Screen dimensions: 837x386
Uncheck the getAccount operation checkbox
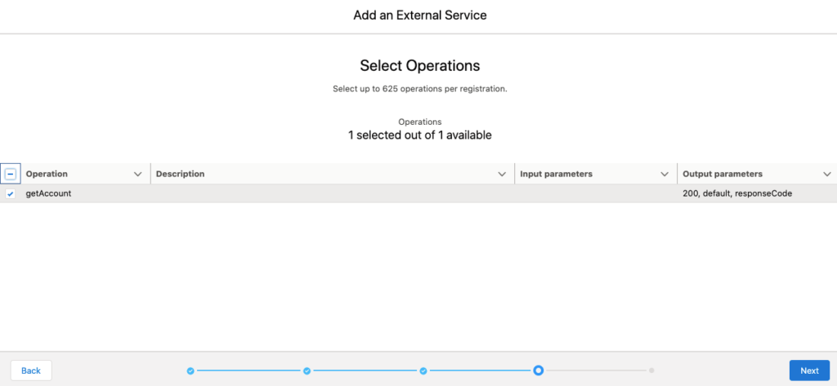click(10, 194)
